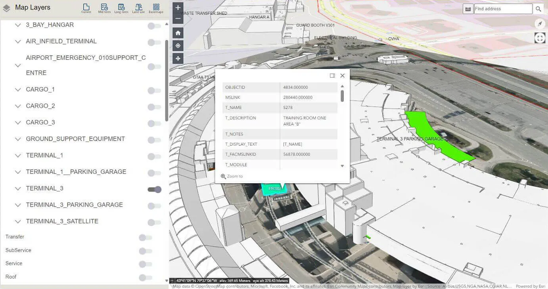Select the CARGO_3 layer label

[40, 122]
